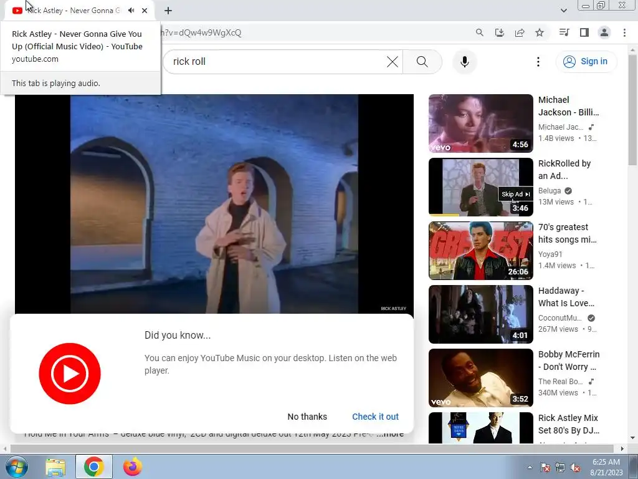
Task: Click 'Bobby McFerrin - Don't Worry' title
Action: coord(569,360)
